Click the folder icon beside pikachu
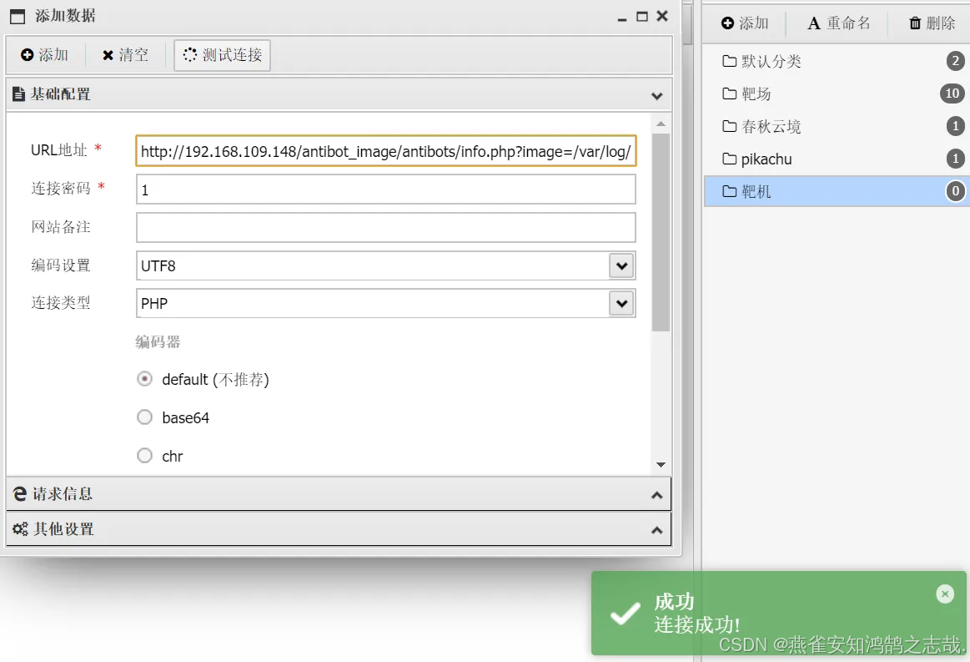 tap(729, 159)
